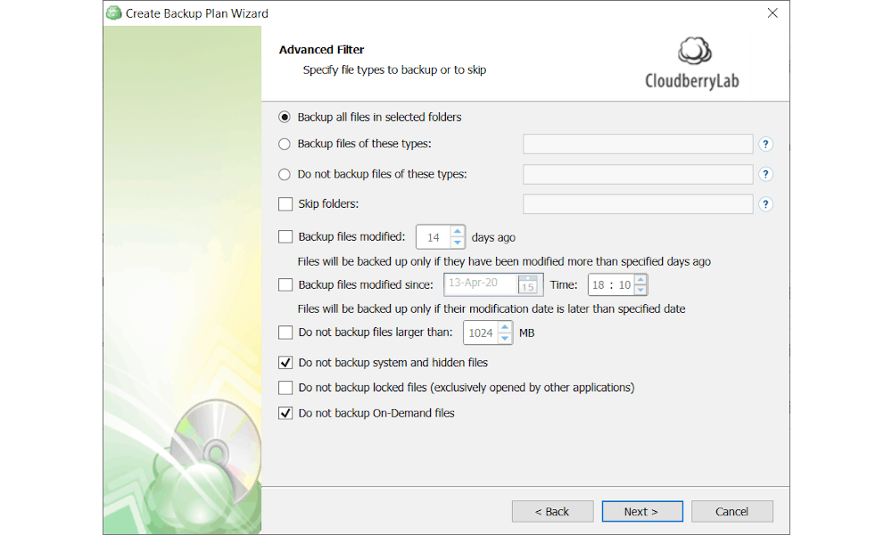Disable Do not backup On-Demand files
This screenshot has height=535, width=892.
pos(285,413)
